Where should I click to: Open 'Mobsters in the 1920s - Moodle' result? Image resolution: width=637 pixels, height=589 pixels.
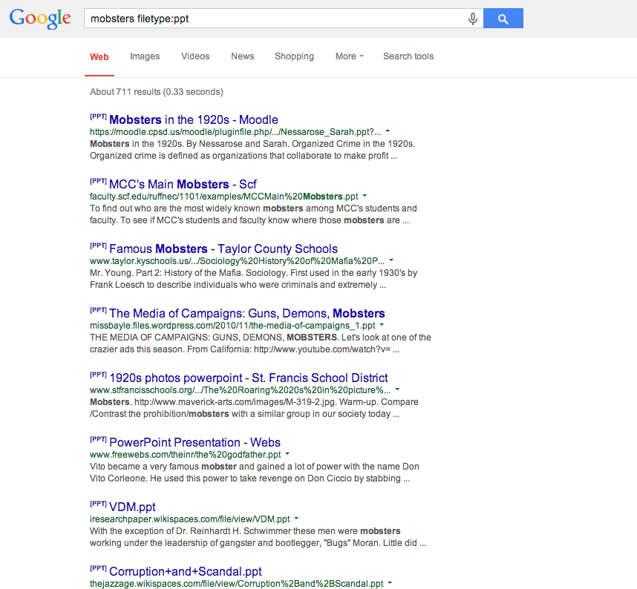tap(193, 119)
